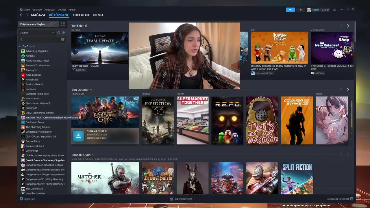Click the Counter-Strike 2 list icon
This screenshot has width=370, height=208.
[x=23, y=146]
